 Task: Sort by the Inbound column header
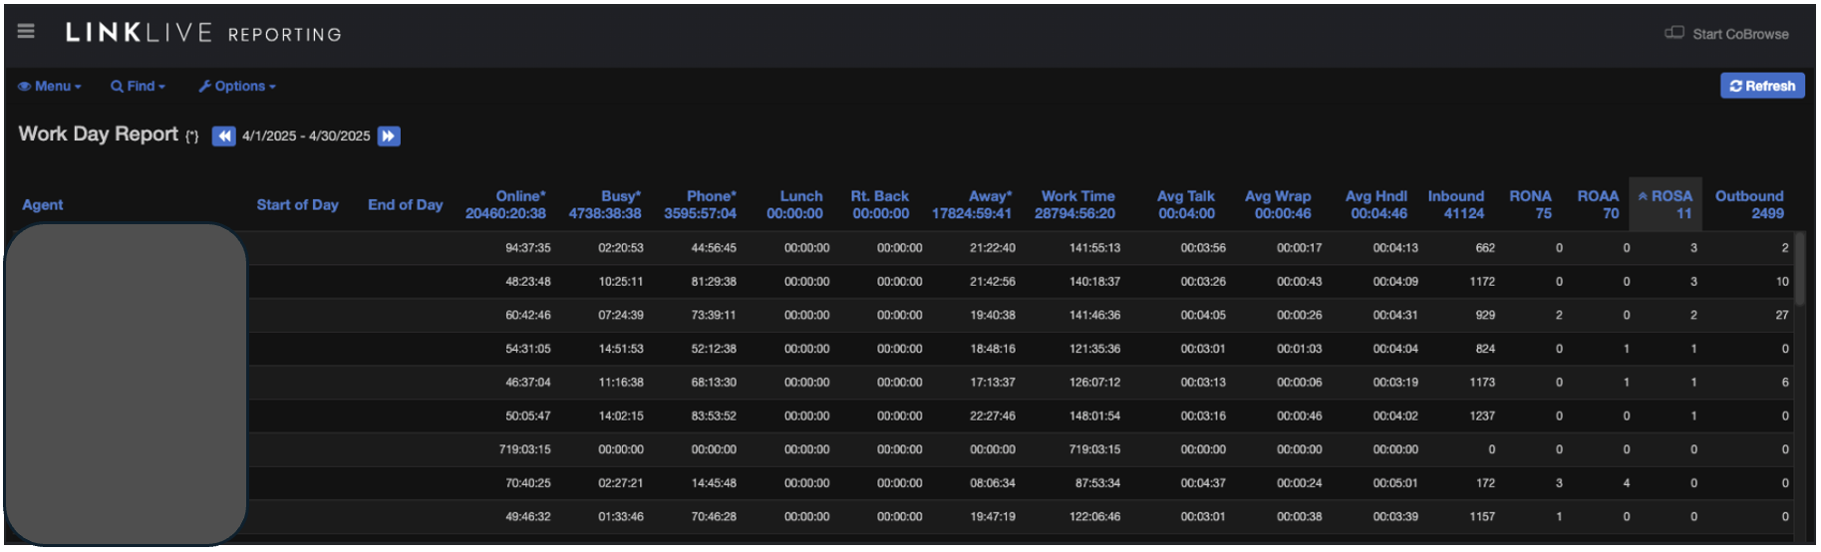pos(1455,197)
